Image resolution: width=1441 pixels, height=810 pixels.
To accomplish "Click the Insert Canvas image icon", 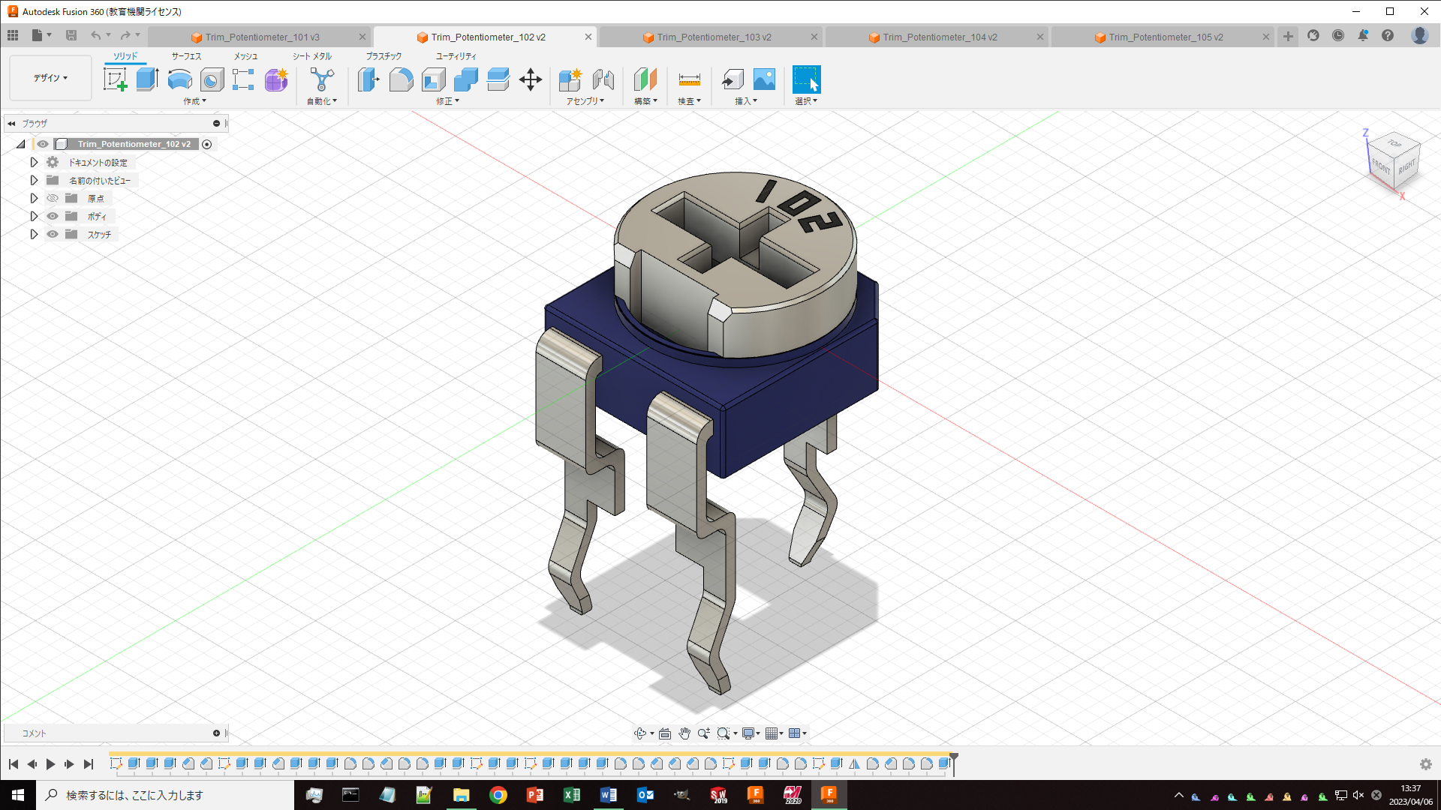I will 763,79.
